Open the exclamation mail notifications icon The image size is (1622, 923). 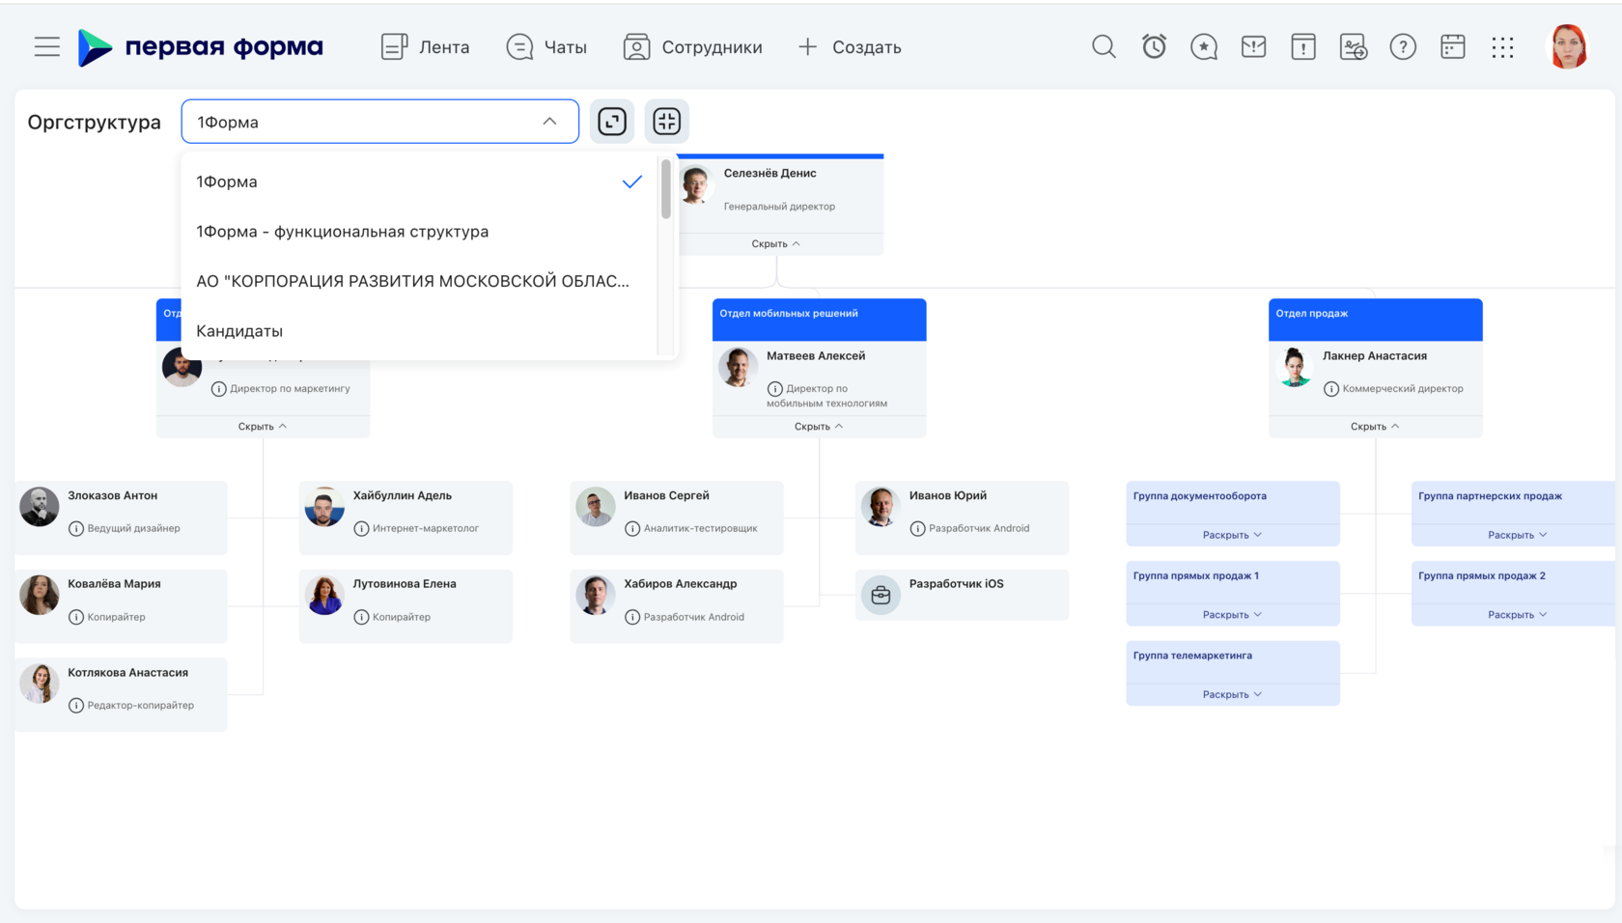pyautogui.click(x=1253, y=46)
